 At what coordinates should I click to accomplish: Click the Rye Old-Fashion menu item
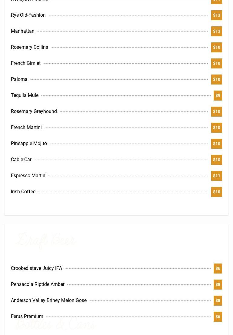point(28,15)
